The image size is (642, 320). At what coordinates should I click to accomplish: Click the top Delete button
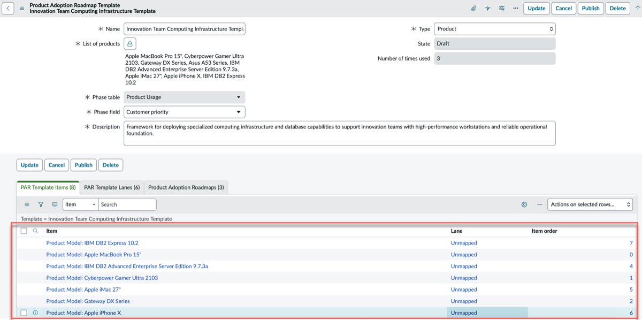(x=618, y=8)
